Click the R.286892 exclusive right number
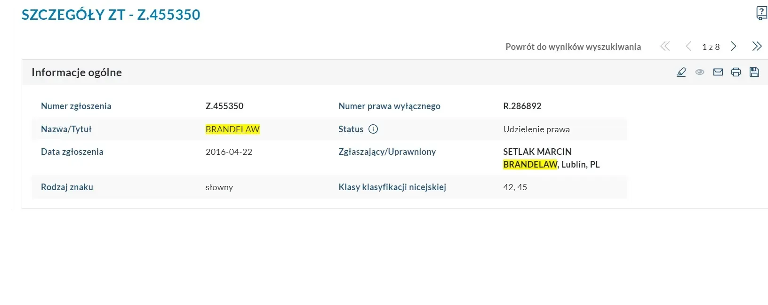 [x=522, y=106]
